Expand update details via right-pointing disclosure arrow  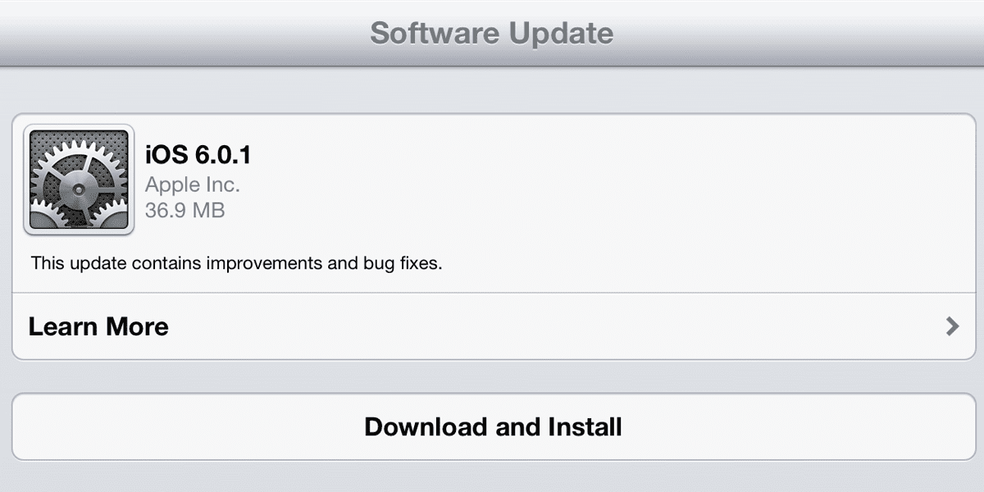[952, 326]
